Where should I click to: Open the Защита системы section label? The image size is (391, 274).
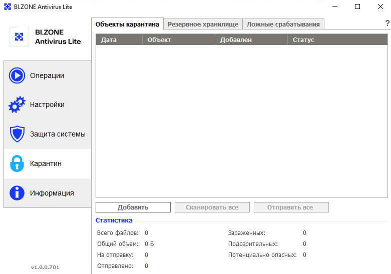pyautogui.click(x=58, y=134)
